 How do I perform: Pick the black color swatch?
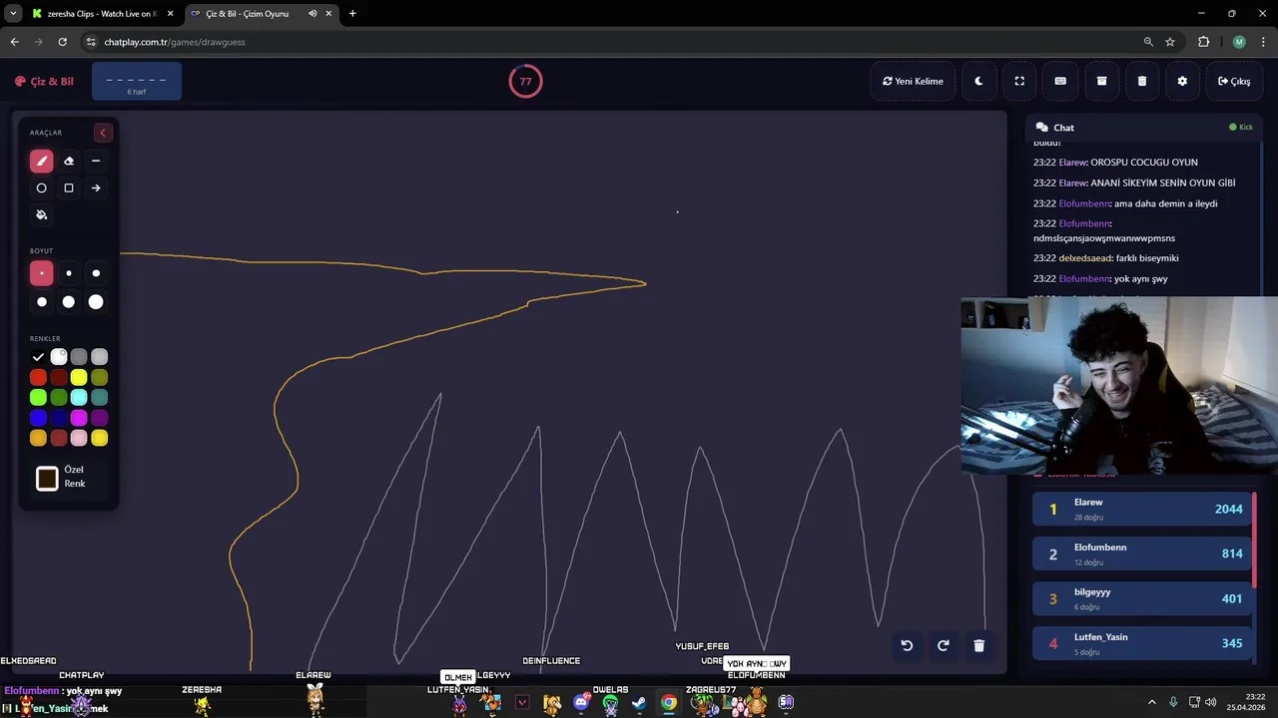pos(38,357)
